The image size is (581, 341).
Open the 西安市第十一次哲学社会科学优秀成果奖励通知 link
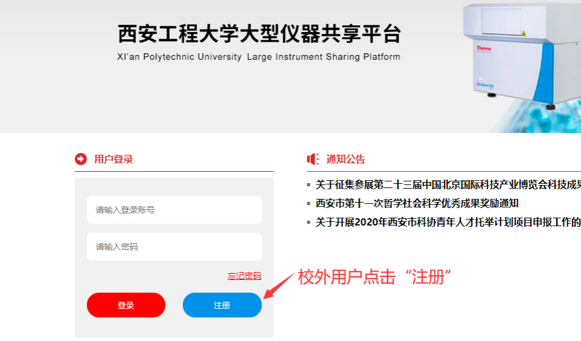(x=417, y=204)
